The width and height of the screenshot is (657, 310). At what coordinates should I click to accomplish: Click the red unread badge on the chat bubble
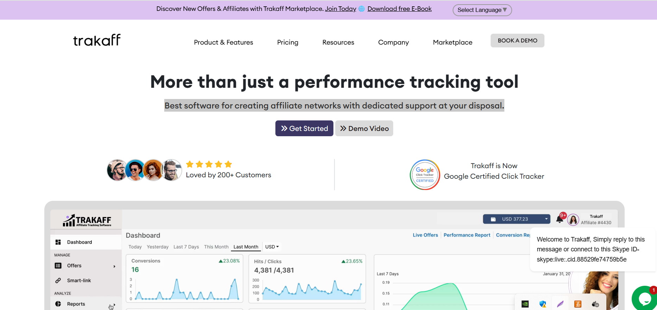tap(653, 290)
